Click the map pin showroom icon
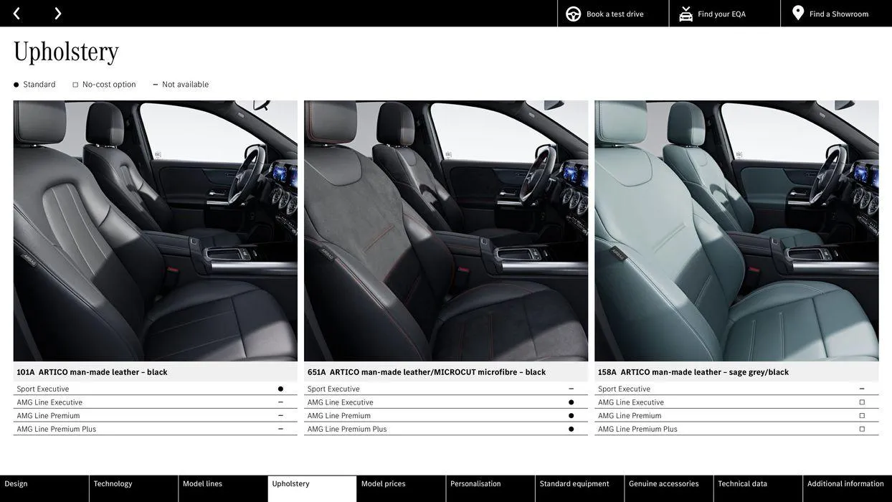Viewport: 892px width, 502px height. click(798, 13)
